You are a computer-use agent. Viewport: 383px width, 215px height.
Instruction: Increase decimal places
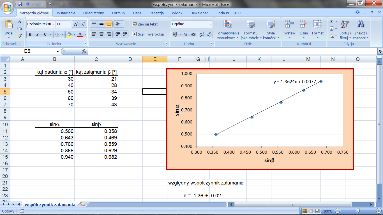(x=202, y=34)
